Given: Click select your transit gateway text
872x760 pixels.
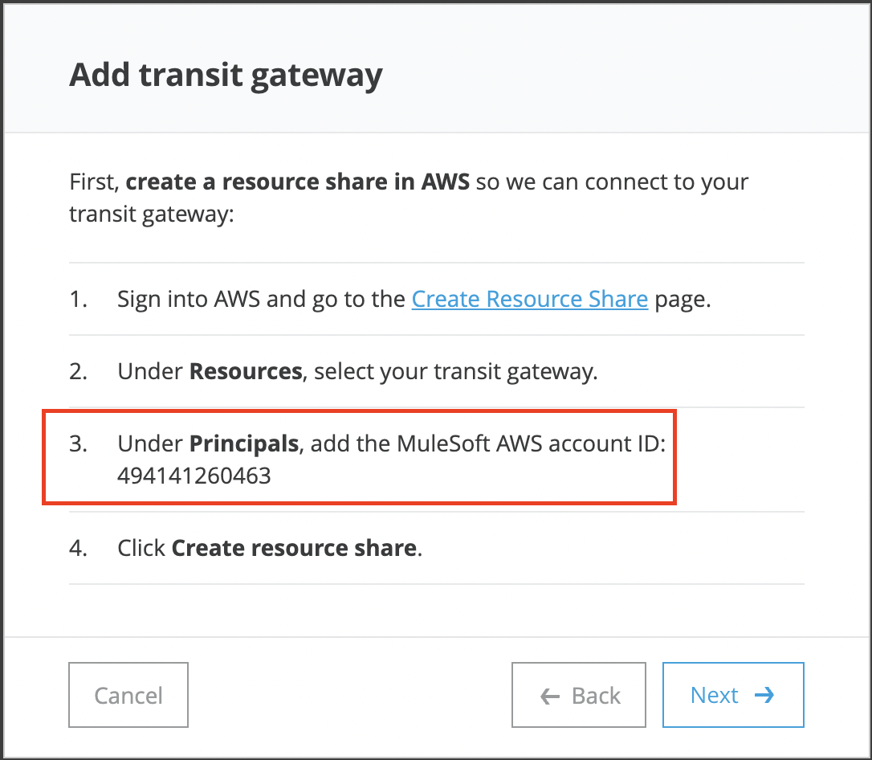Looking at the screenshot, I should [x=454, y=372].
